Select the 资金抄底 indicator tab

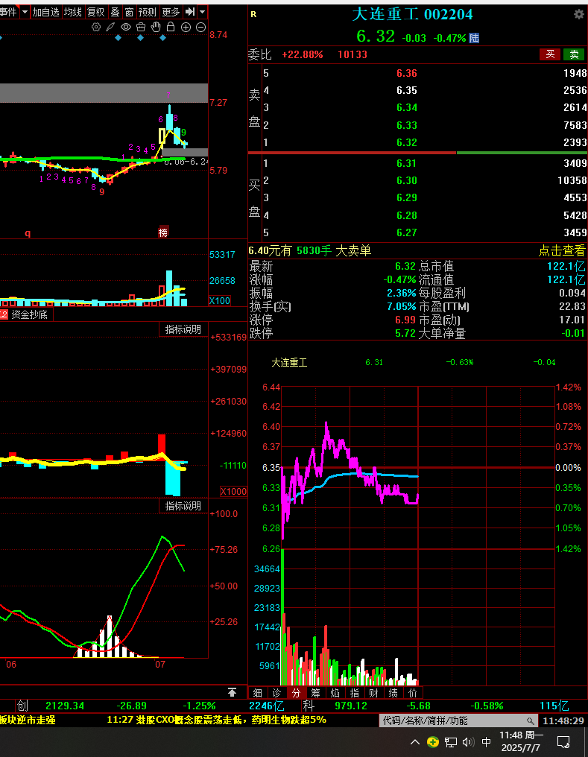(29, 314)
